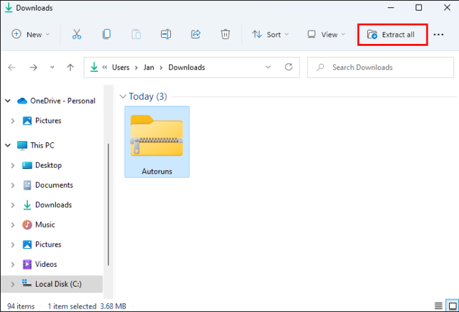Click the Share icon in toolbar
The width and height of the screenshot is (459, 312).
click(196, 35)
